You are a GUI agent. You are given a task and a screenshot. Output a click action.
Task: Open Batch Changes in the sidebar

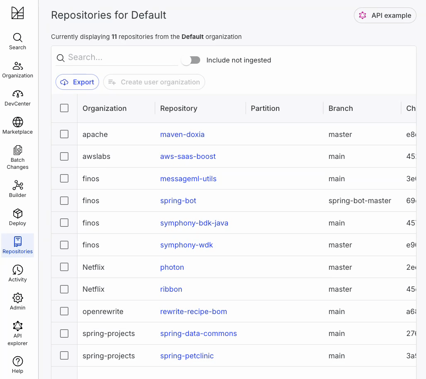point(18,158)
